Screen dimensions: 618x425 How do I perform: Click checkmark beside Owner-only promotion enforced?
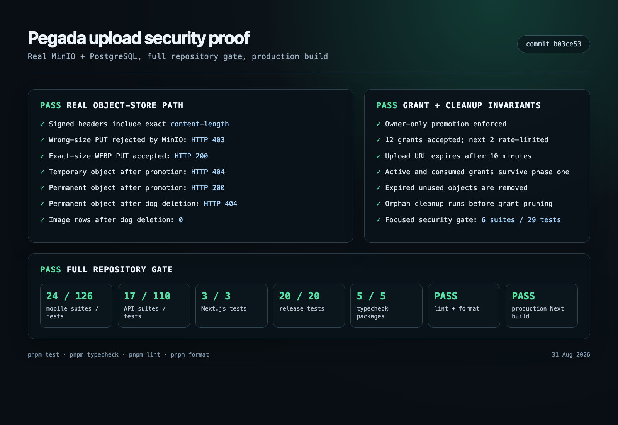coord(379,124)
